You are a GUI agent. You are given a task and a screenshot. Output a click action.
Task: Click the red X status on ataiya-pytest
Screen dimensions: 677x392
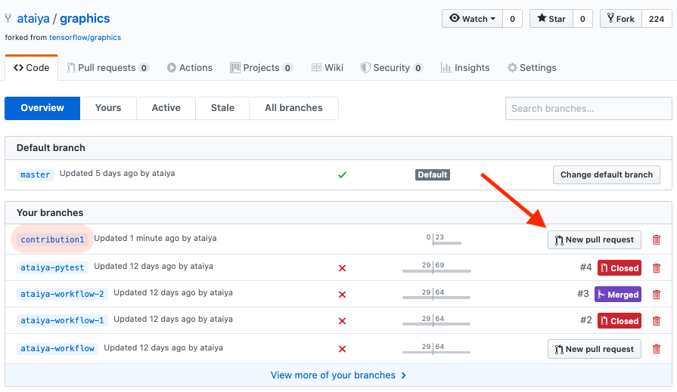(342, 268)
